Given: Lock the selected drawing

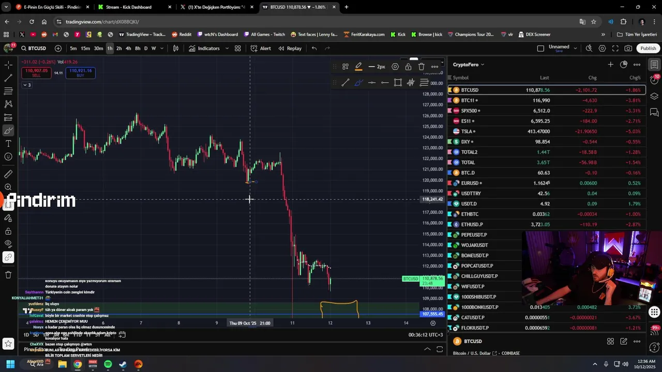Looking at the screenshot, I should coord(409,67).
